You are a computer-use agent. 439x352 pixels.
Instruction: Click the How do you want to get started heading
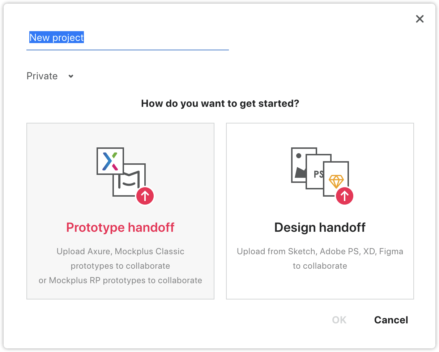(x=220, y=104)
